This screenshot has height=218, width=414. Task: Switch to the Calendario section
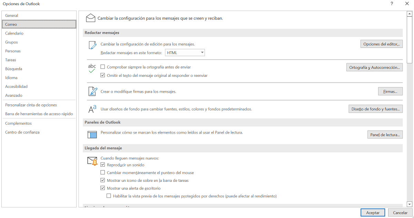[14, 33]
